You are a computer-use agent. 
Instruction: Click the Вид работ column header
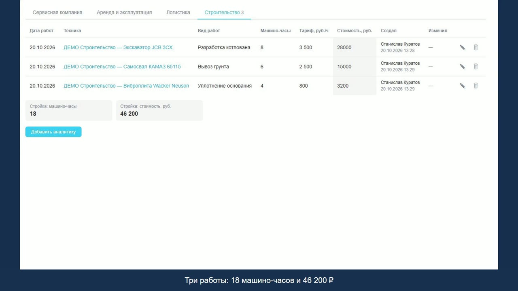(209, 31)
